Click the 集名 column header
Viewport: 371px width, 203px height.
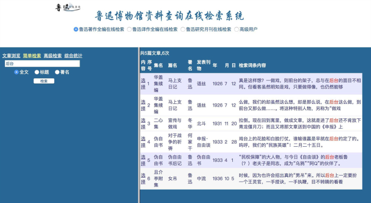tap(158, 65)
